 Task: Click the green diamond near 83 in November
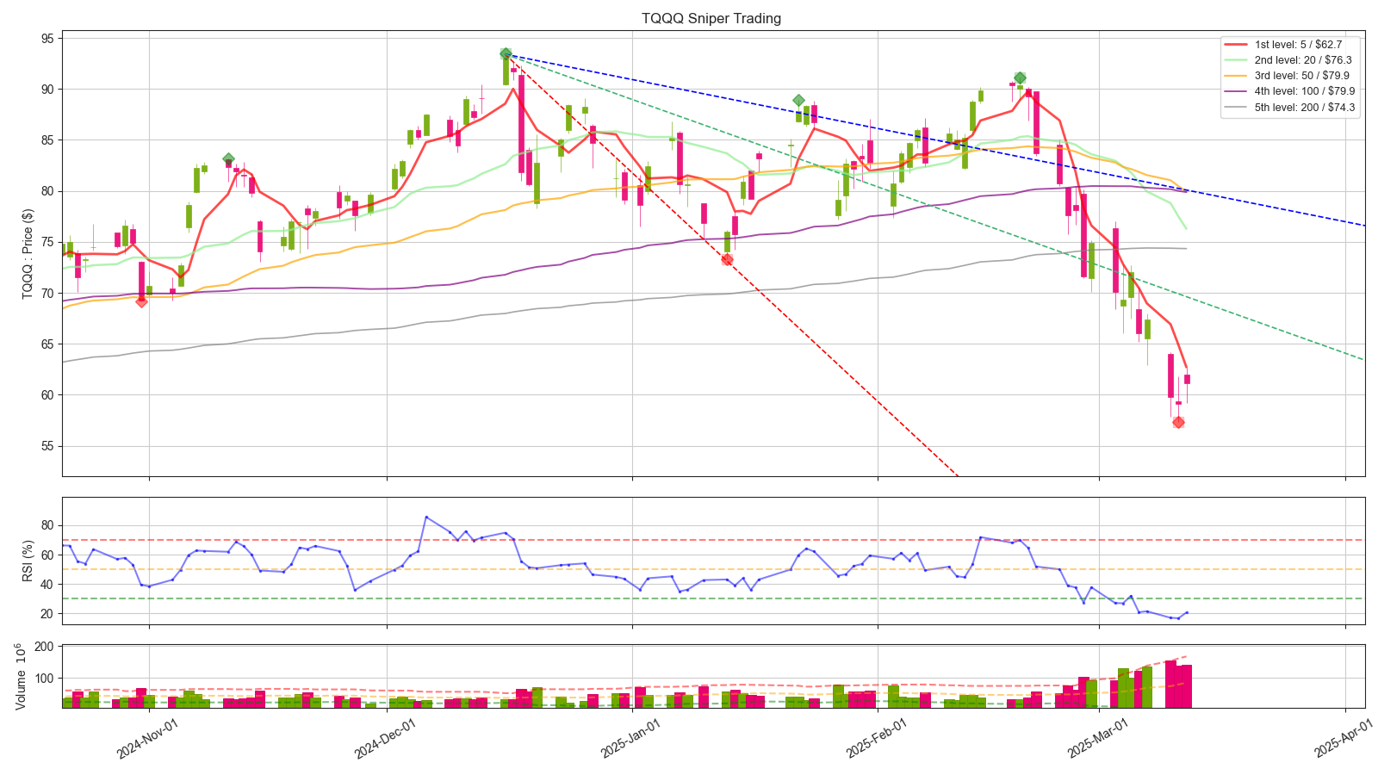tap(228, 158)
